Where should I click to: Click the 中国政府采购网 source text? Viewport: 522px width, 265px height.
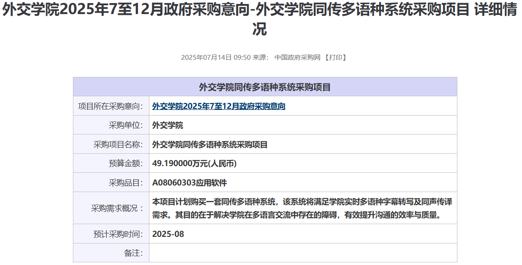pos(297,58)
